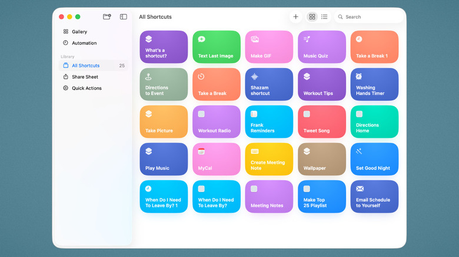Open Share Sheet in sidebar
The image size is (459, 257).
(94, 77)
